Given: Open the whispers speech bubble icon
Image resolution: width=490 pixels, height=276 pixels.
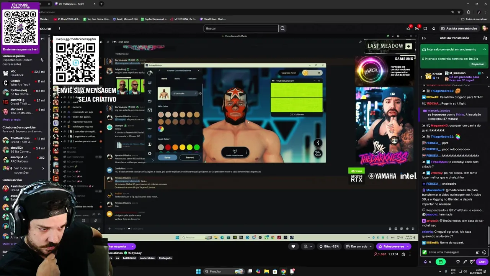Looking at the screenshot, I should (x=425, y=28).
